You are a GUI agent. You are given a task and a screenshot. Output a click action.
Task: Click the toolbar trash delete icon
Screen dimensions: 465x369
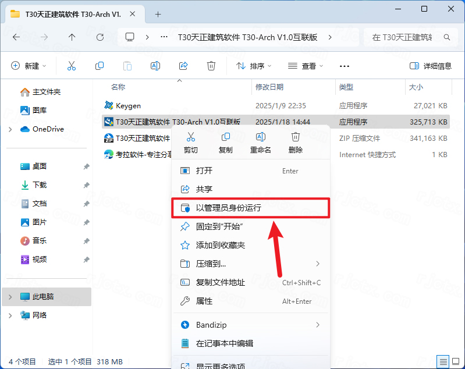tap(211, 66)
